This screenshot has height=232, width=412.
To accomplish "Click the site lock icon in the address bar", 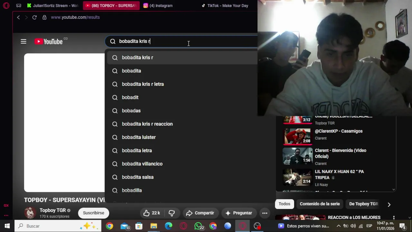I will [x=44, y=17].
